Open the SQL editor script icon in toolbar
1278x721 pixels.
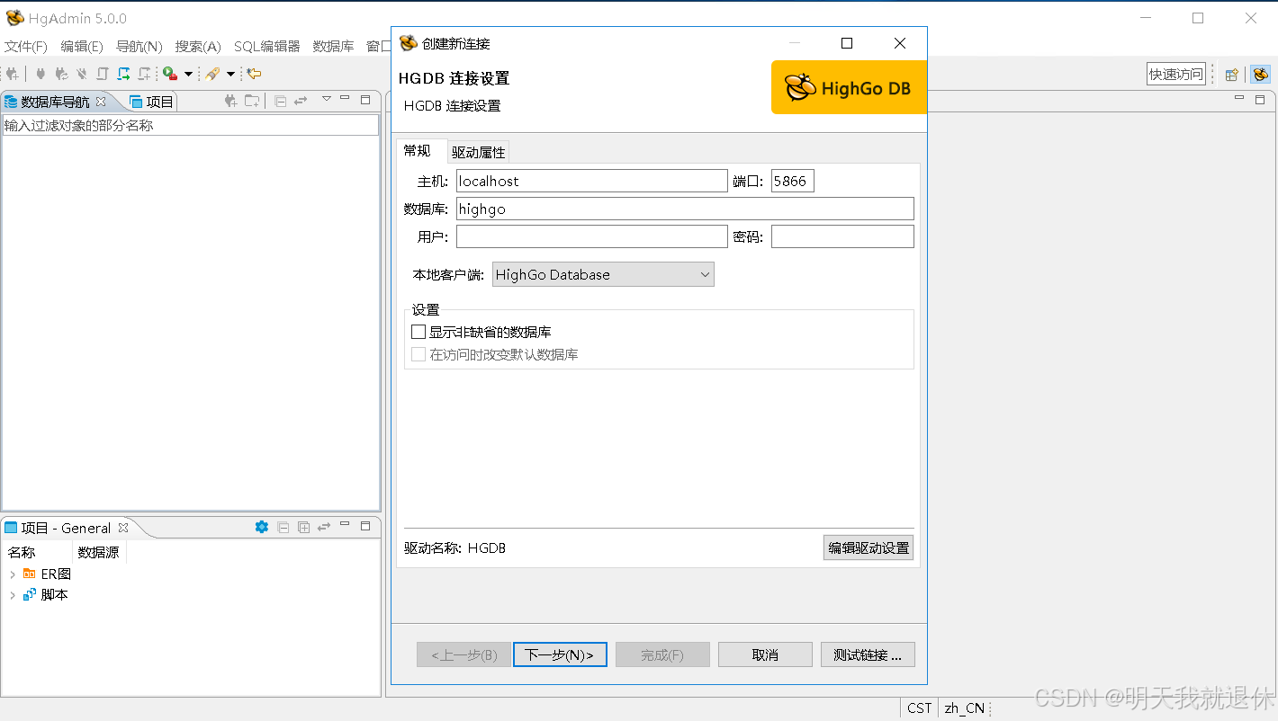point(103,74)
